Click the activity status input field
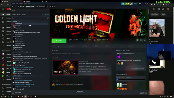Image resolution: width=174 pixels, height=98 pixels. 82,54
